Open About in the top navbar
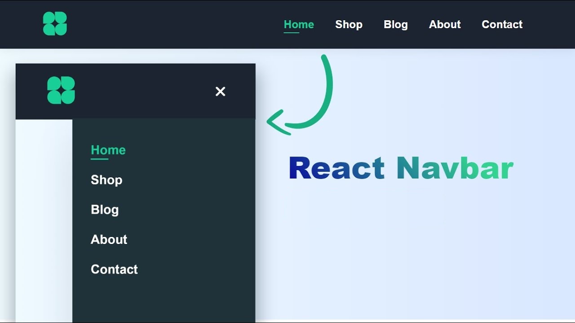This screenshot has width=575, height=323. pos(445,25)
